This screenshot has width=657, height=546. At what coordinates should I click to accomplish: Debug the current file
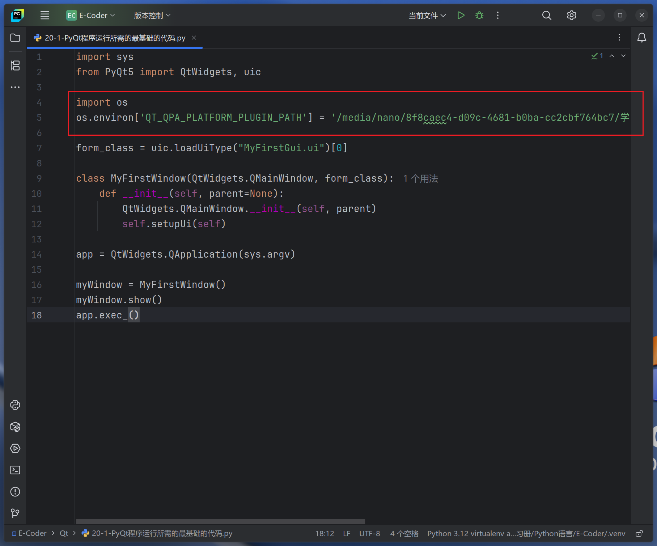479,15
